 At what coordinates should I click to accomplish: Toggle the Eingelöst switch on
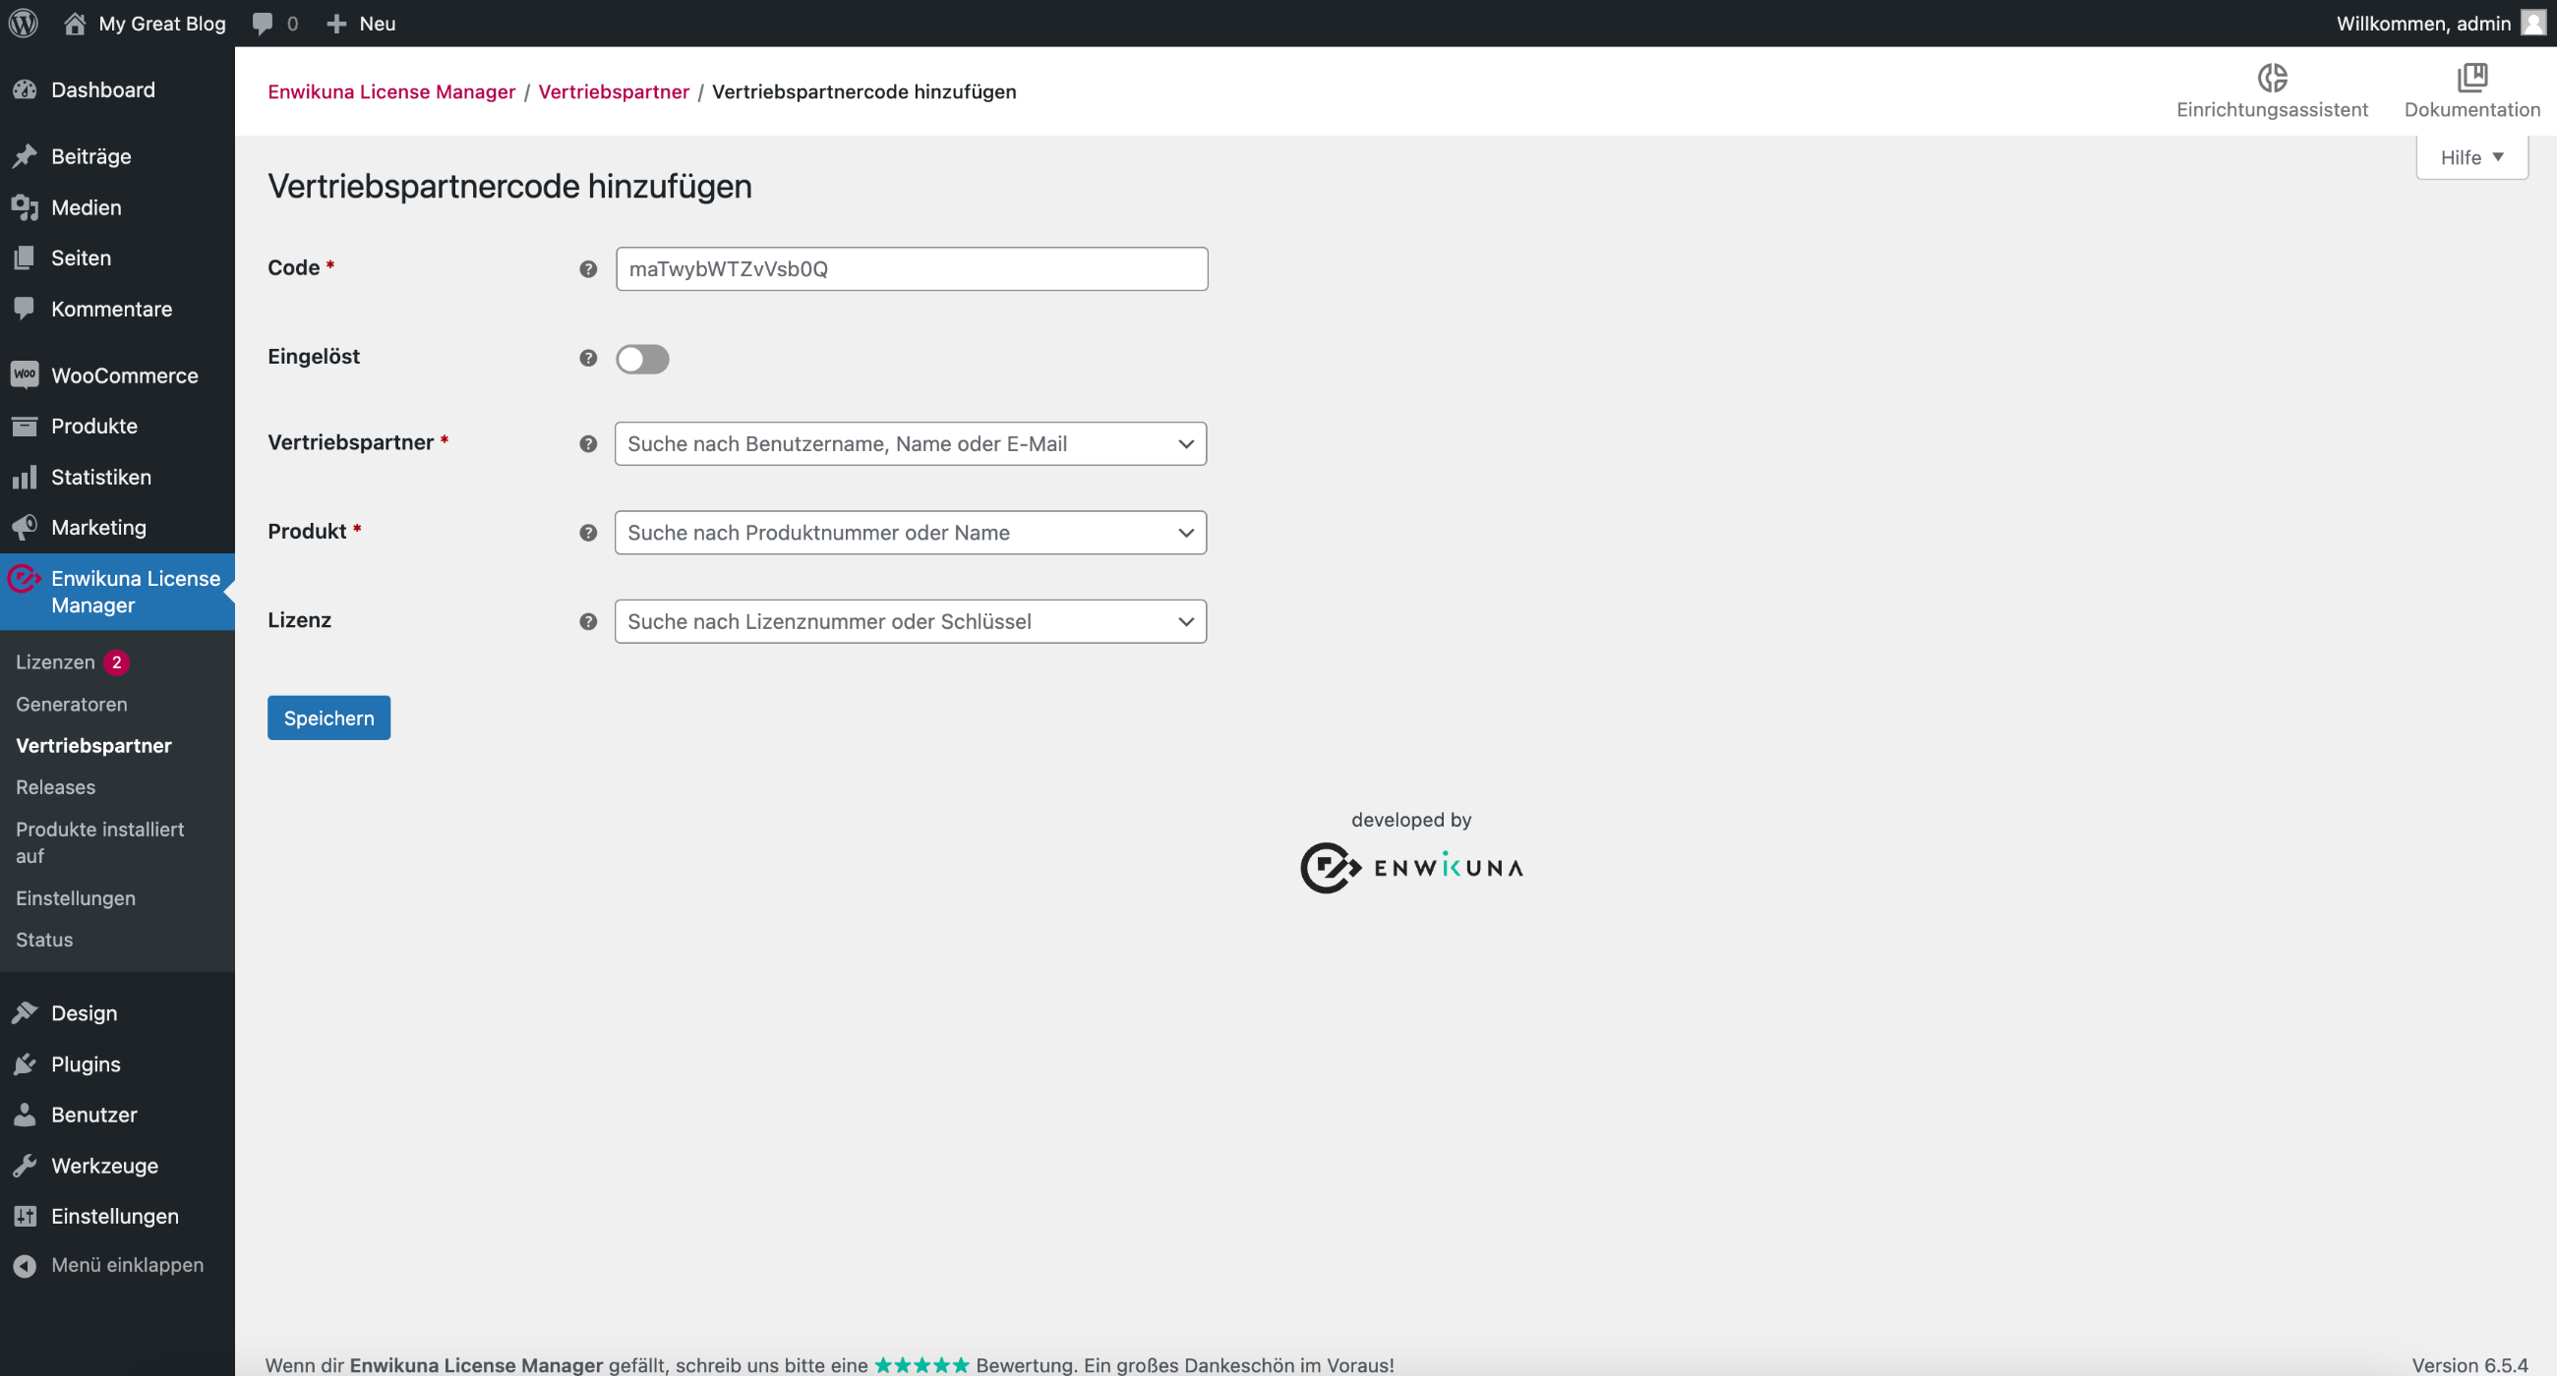click(x=641, y=358)
